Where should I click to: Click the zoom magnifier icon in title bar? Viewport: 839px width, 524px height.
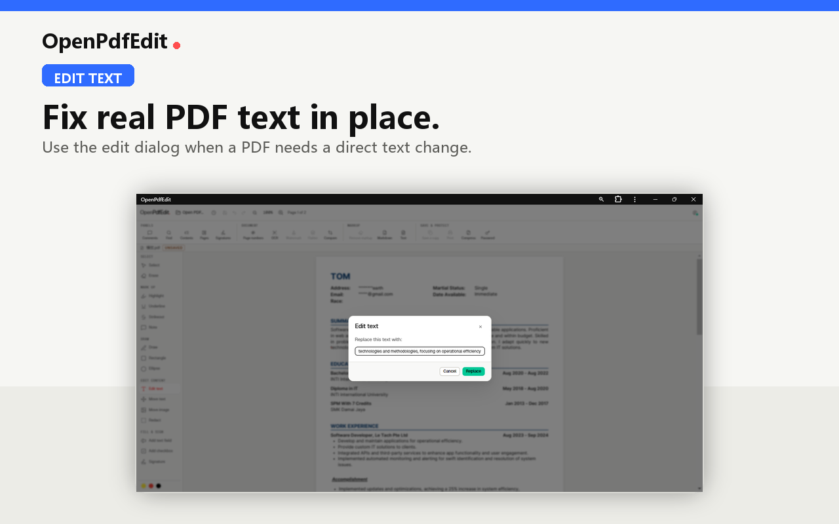coord(601,199)
